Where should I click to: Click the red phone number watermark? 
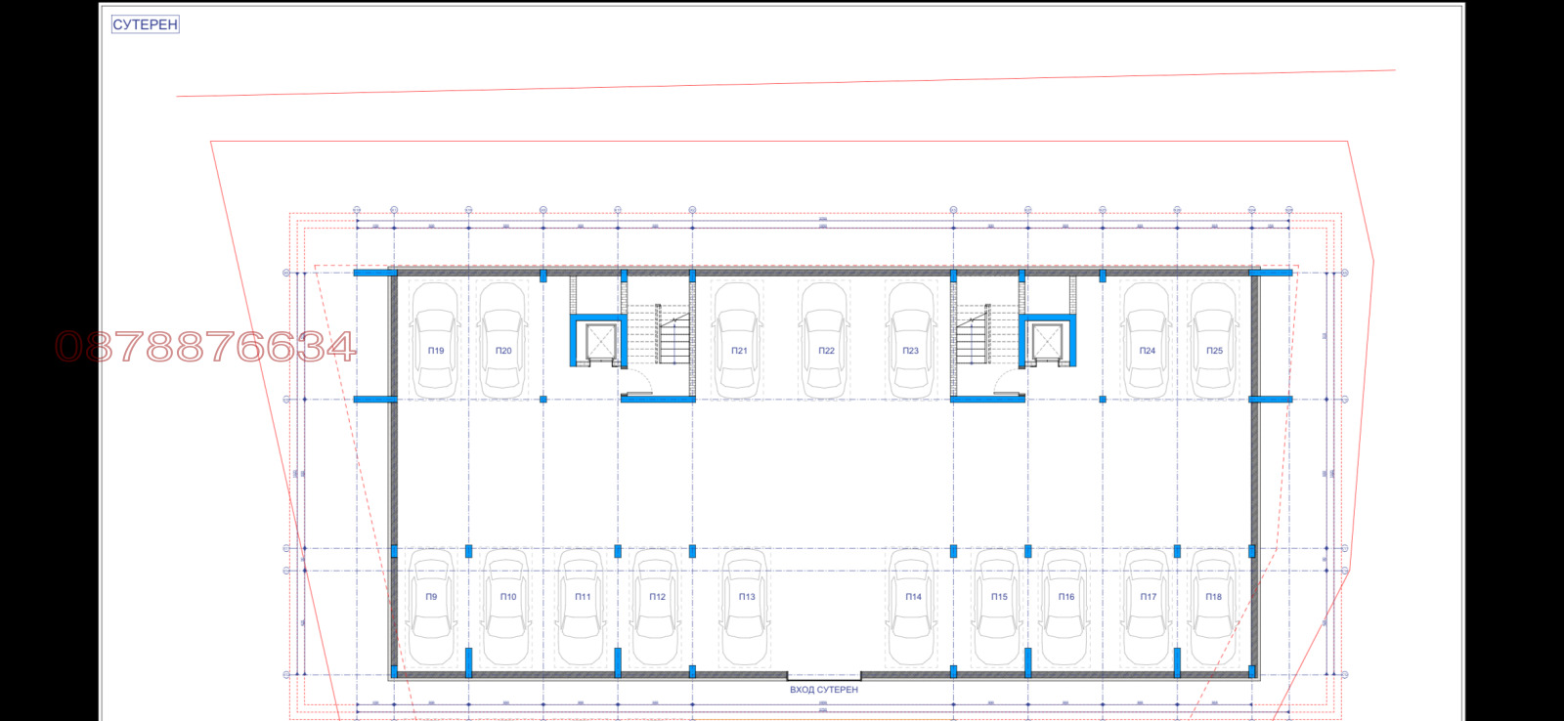click(x=205, y=347)
